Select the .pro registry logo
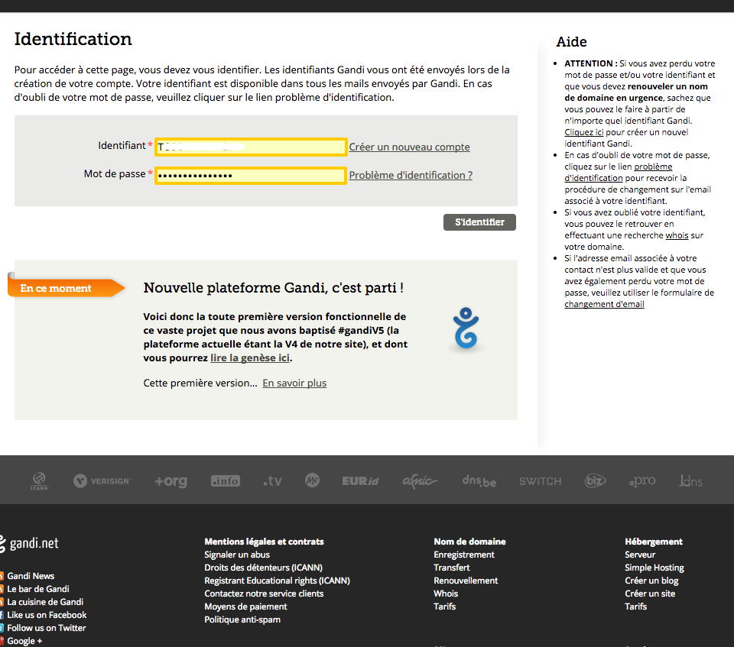Image resolution: width=734 pixels, height=647 pixels. (642, 481)
